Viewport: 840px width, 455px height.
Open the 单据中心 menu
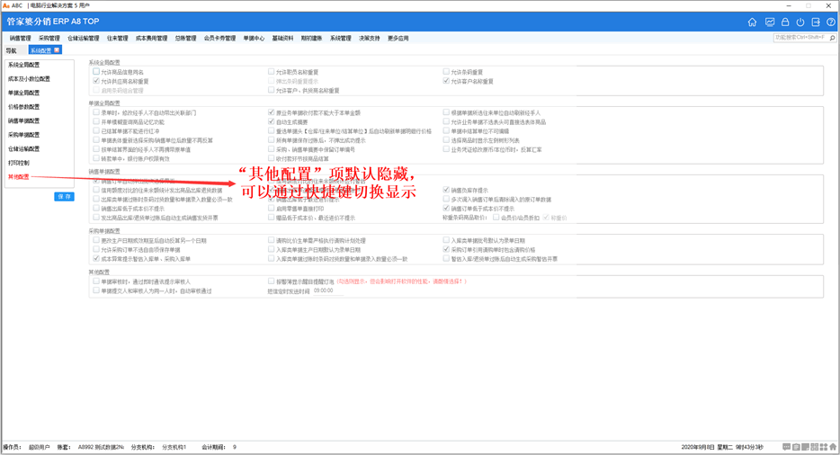pyautogui.click(x=254, y=38)
